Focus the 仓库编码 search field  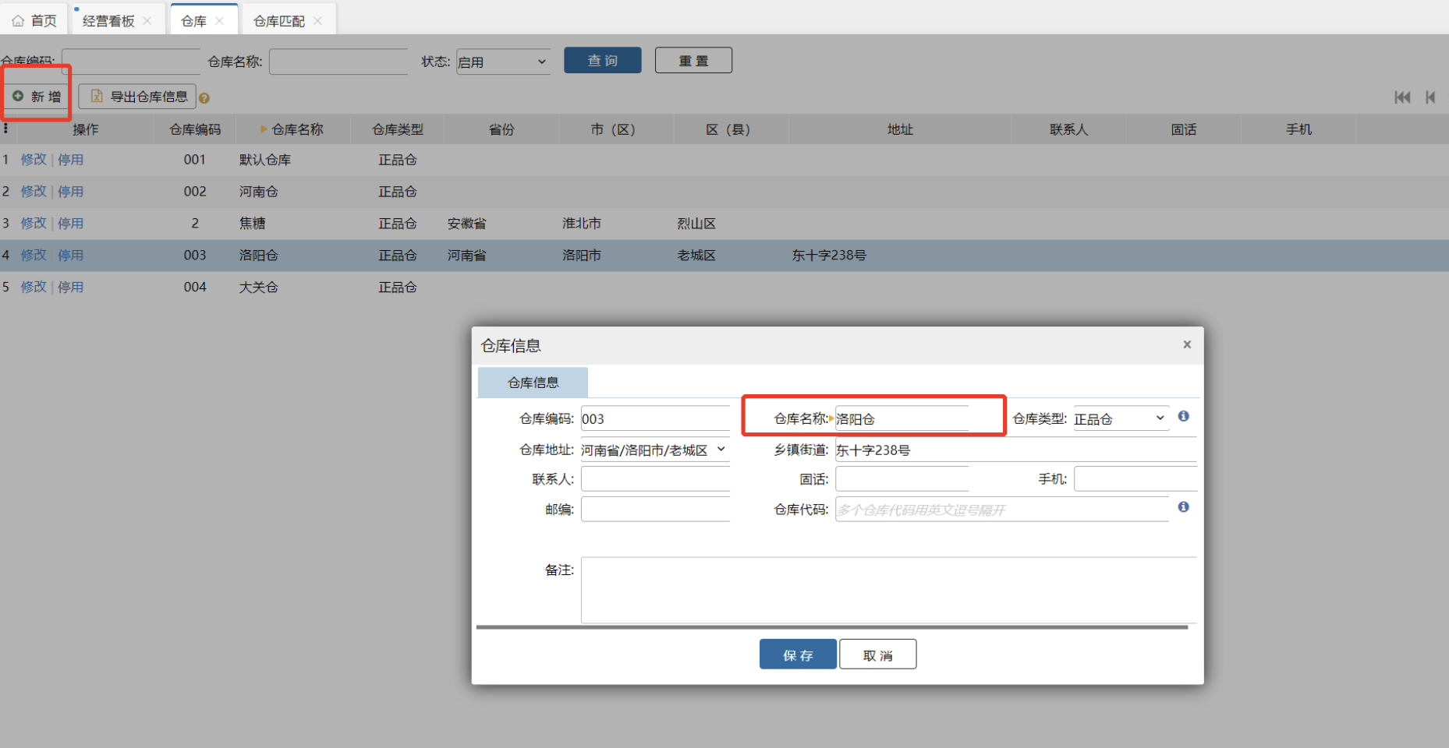pyautogui.click(x=131, y=62)
